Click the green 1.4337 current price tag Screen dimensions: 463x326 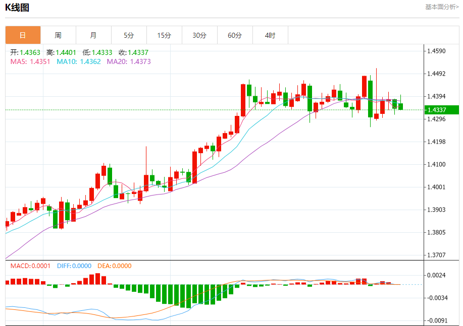[x=441, y=110]
